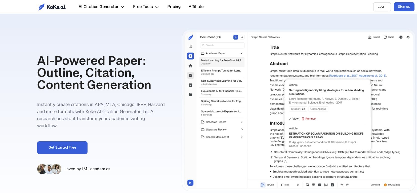This screenshot has height=193, width=417.
Task: Expand the Literature Review folder
Action: pos(222,130)
